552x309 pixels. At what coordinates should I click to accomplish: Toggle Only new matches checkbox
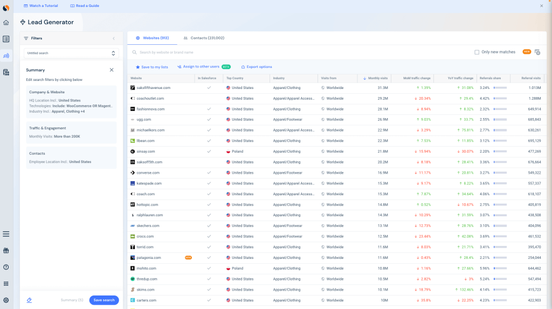tap(477, 52)
